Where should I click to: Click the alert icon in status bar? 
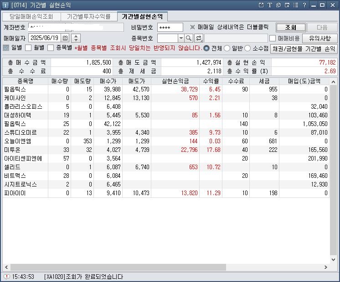click(x=6, y=277)
